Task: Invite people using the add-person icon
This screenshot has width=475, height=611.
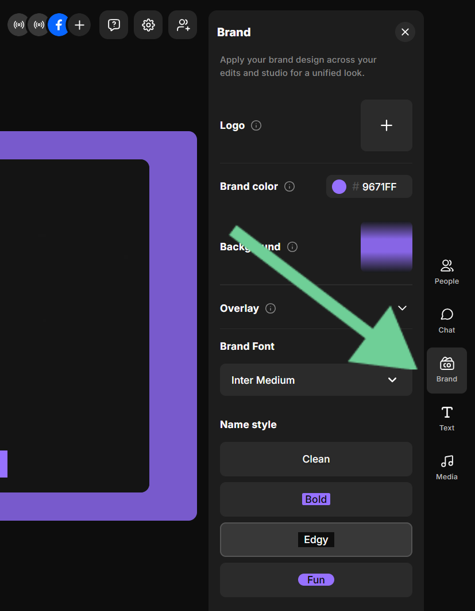Action: (x=183, y=25)
